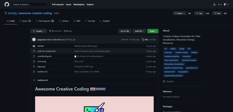Image resolution: width=233 pixels, height=112 pixels.
Task: Open the logo.png file
Action: pyautogui.click(x=41, y=67)
